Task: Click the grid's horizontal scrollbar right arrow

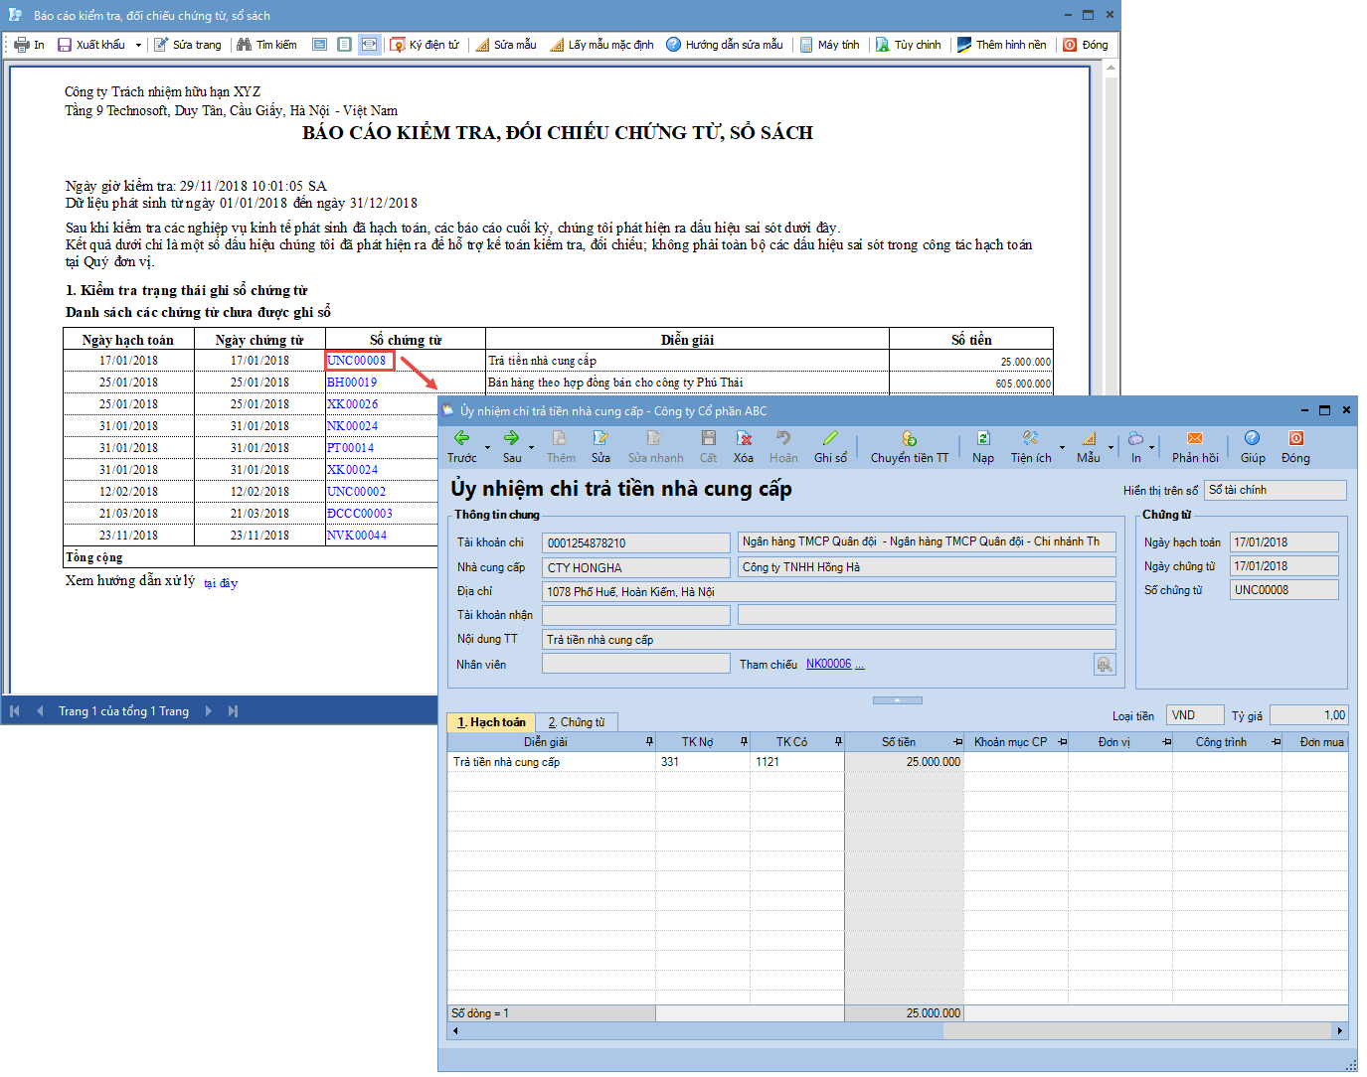Action: point(1340,1031)
